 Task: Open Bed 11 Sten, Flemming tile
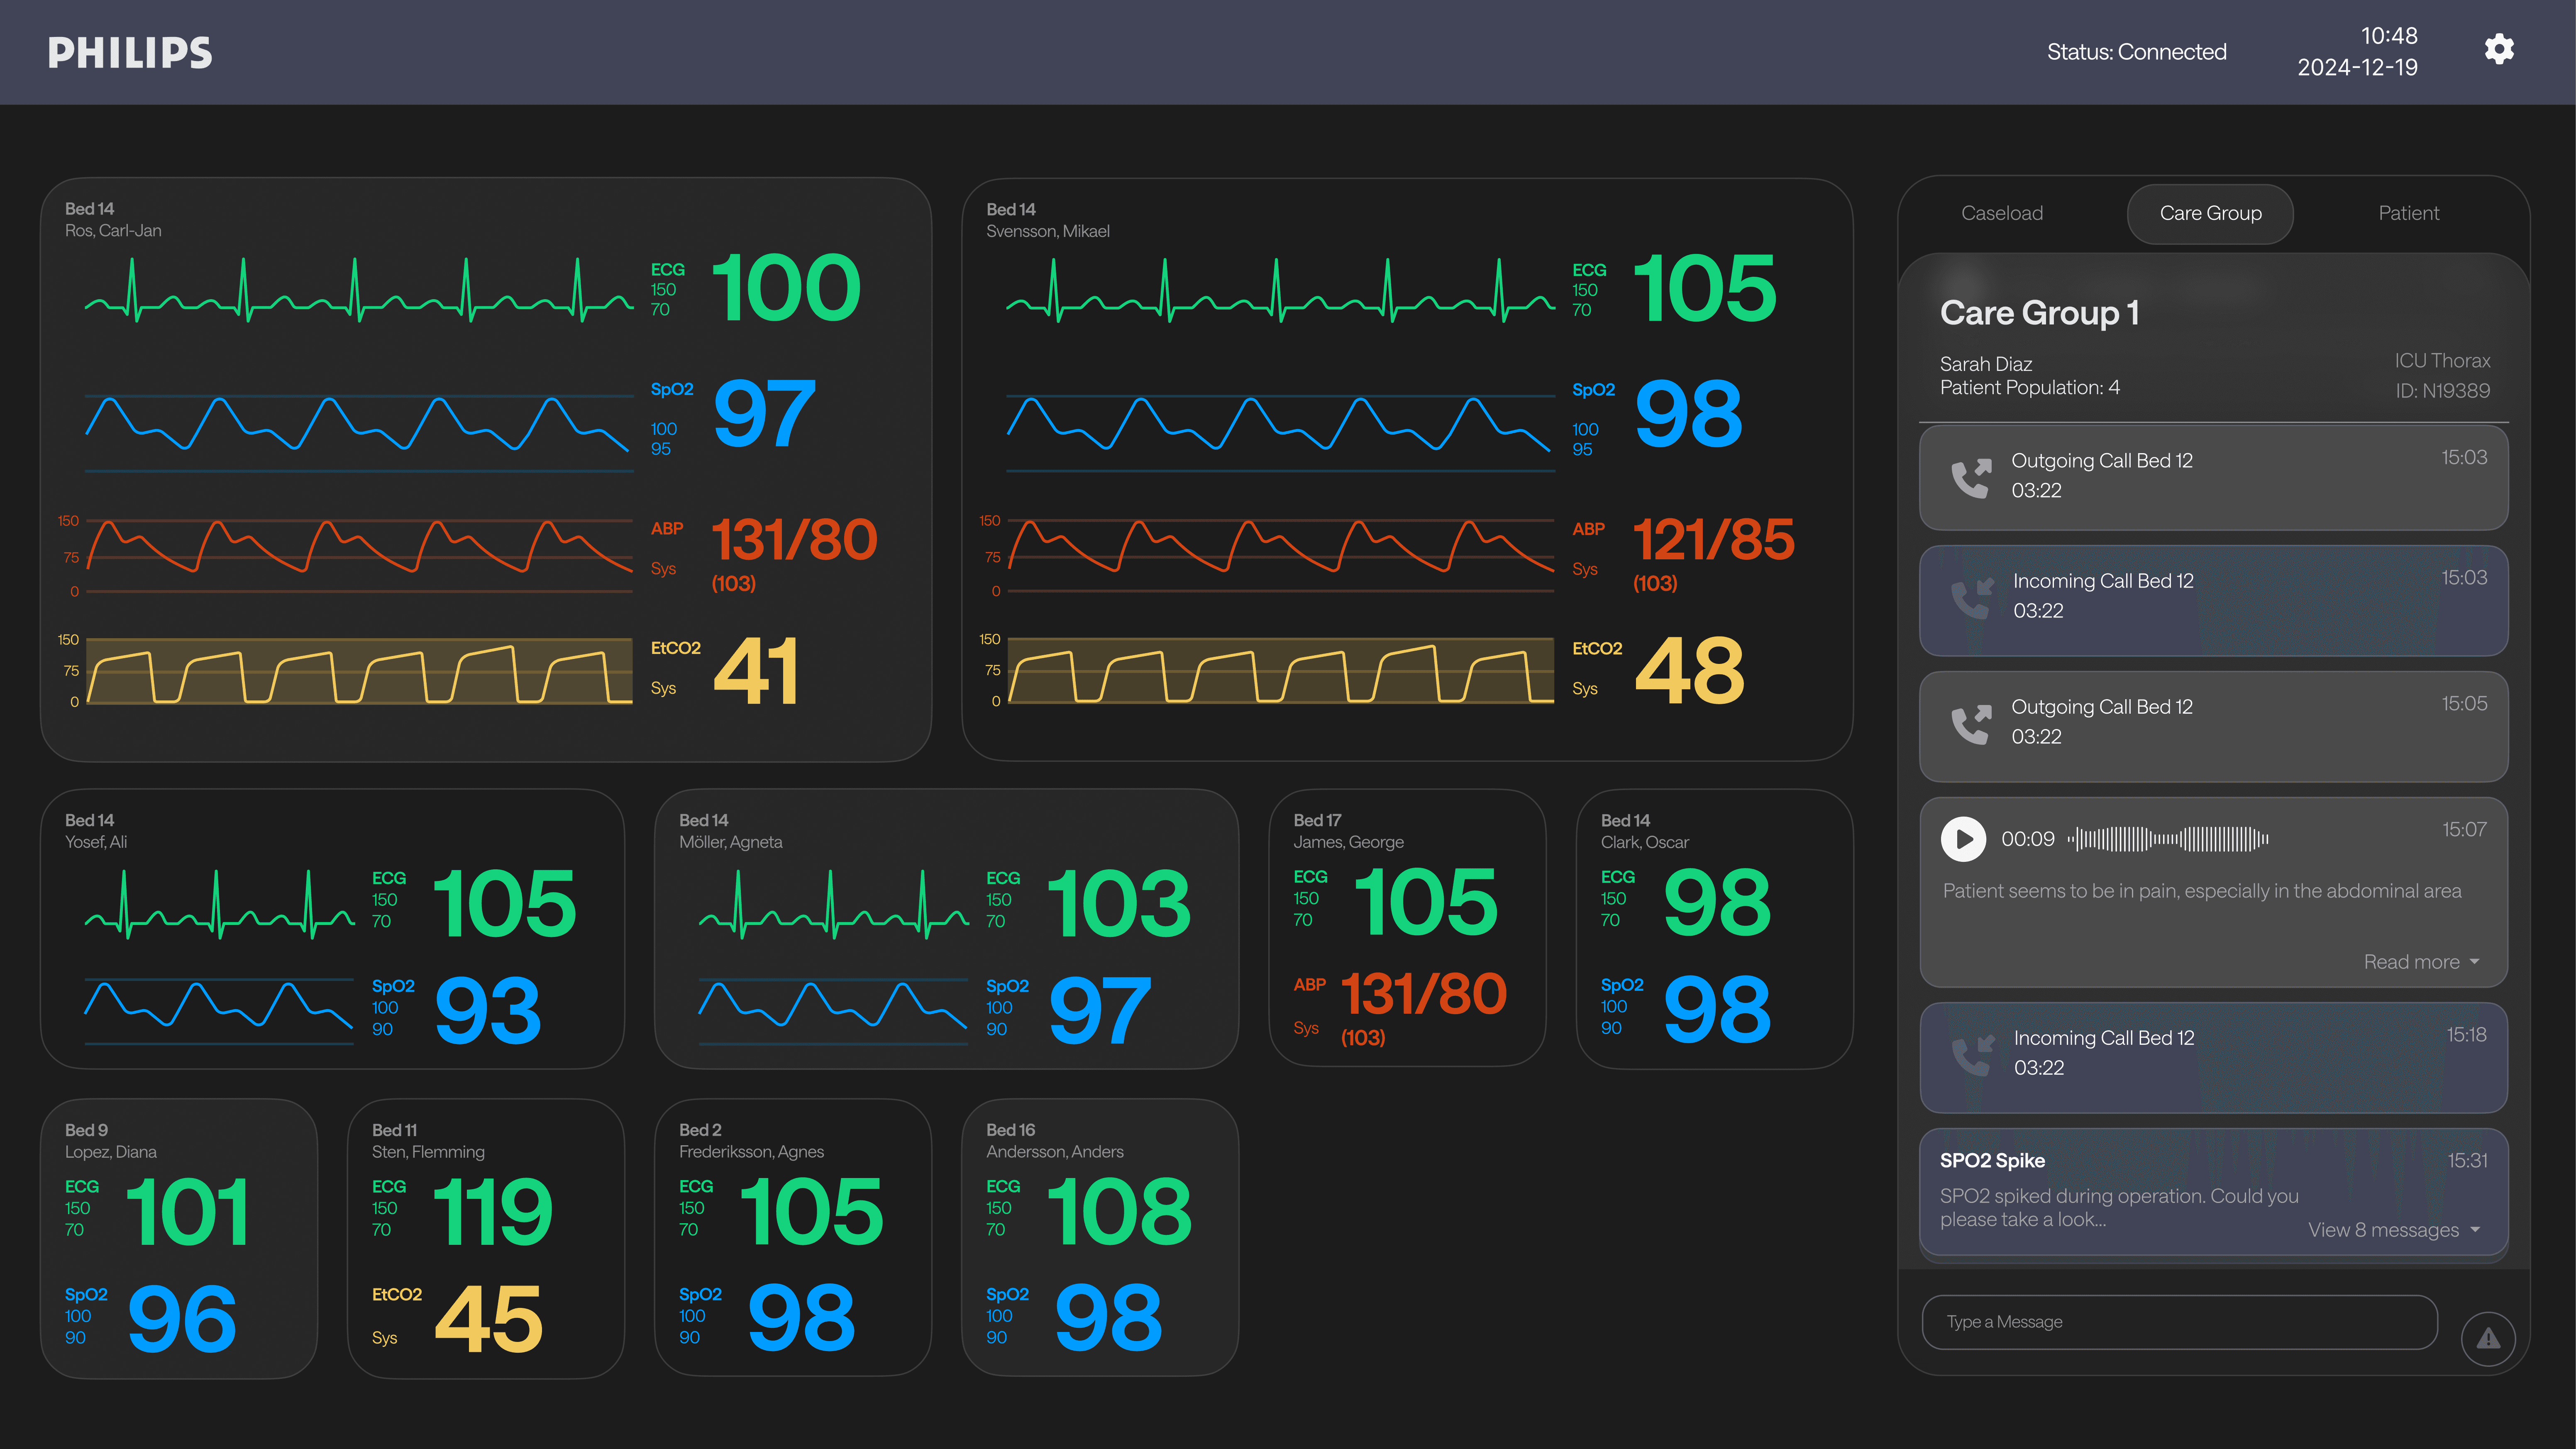pos(485,1238)
